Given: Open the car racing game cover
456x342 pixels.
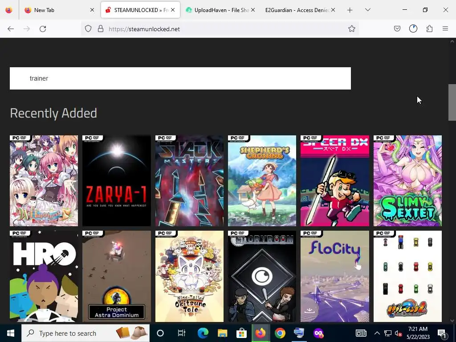Looking at the screenshot, I should (407, 276).
